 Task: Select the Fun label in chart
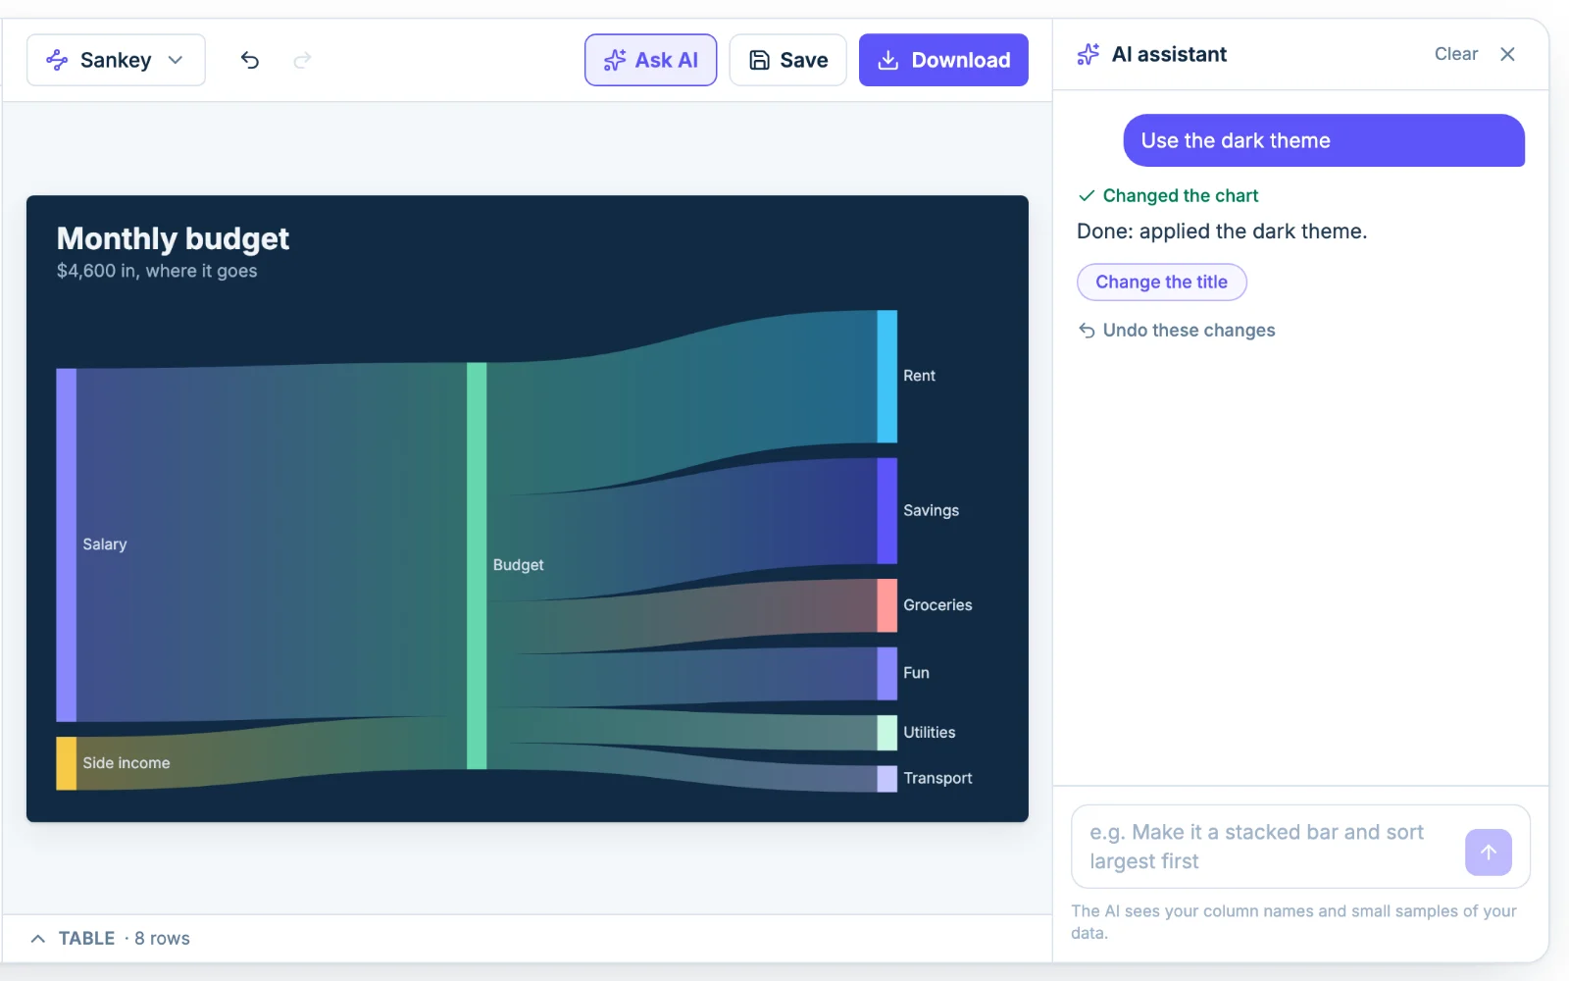click(916, 673)
